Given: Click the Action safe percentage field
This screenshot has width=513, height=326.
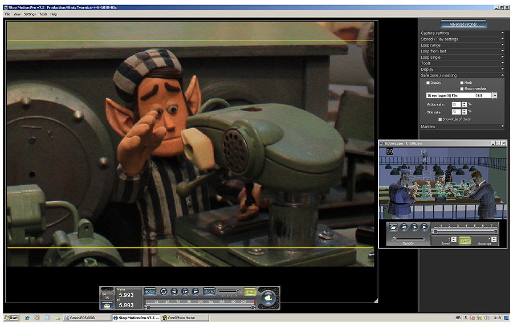Looking at the screenshot, I should [x=457, y=105].
